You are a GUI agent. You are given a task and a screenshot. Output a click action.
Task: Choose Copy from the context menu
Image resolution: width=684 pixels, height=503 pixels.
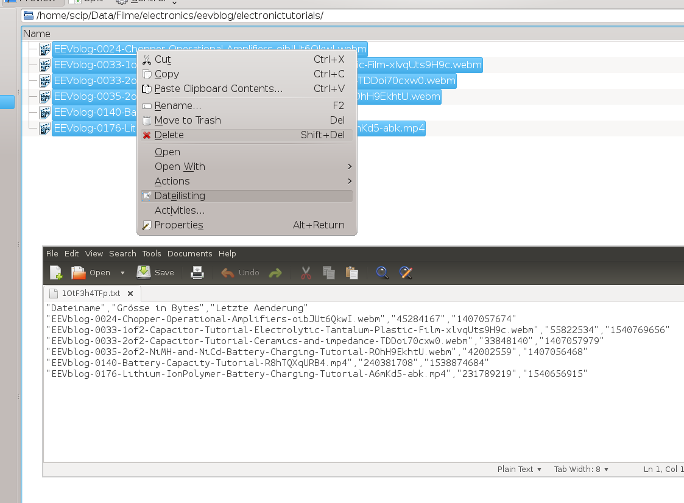click(x=247, y=74)
